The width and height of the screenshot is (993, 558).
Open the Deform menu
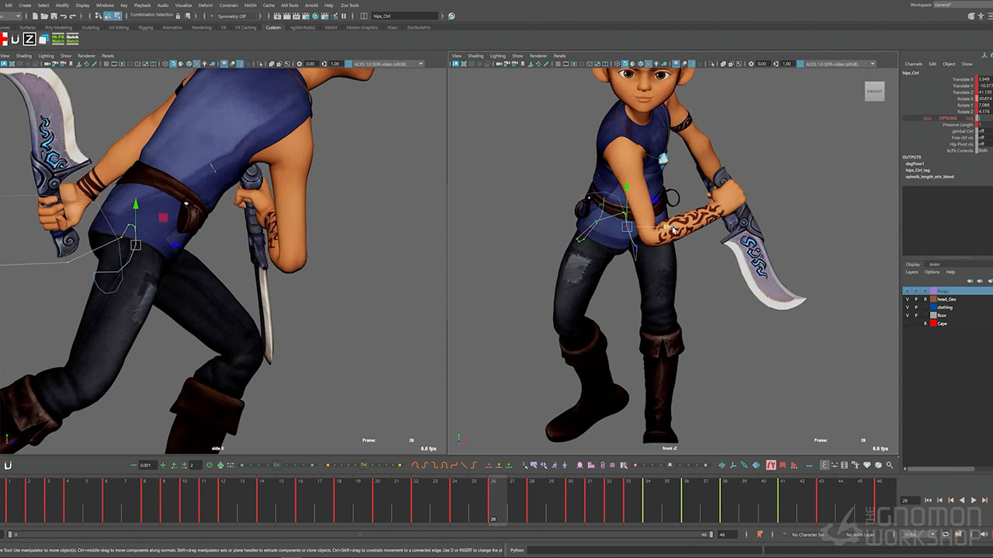point(205,5)
